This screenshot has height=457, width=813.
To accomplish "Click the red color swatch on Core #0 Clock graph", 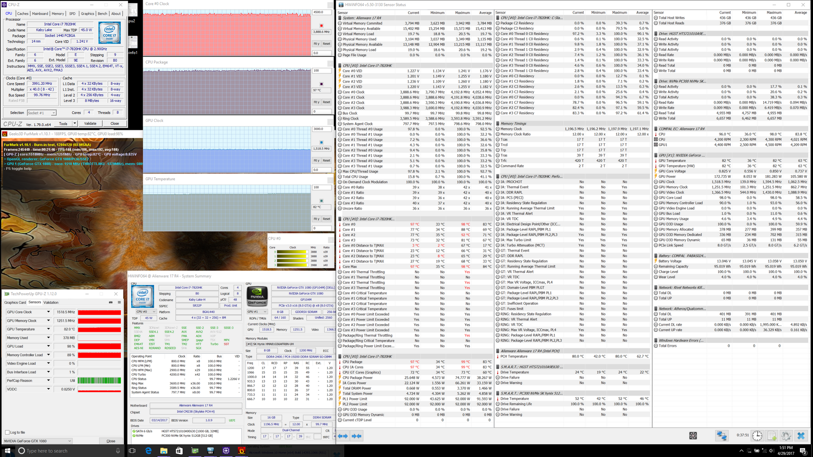I will coord(321,26).
